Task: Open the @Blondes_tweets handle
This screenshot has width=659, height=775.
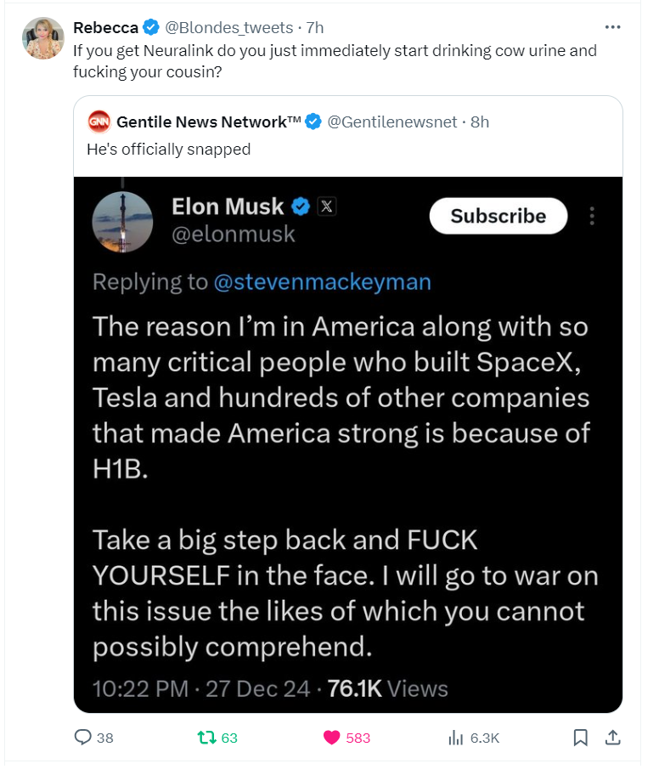Action: click(x=228, y=28)
